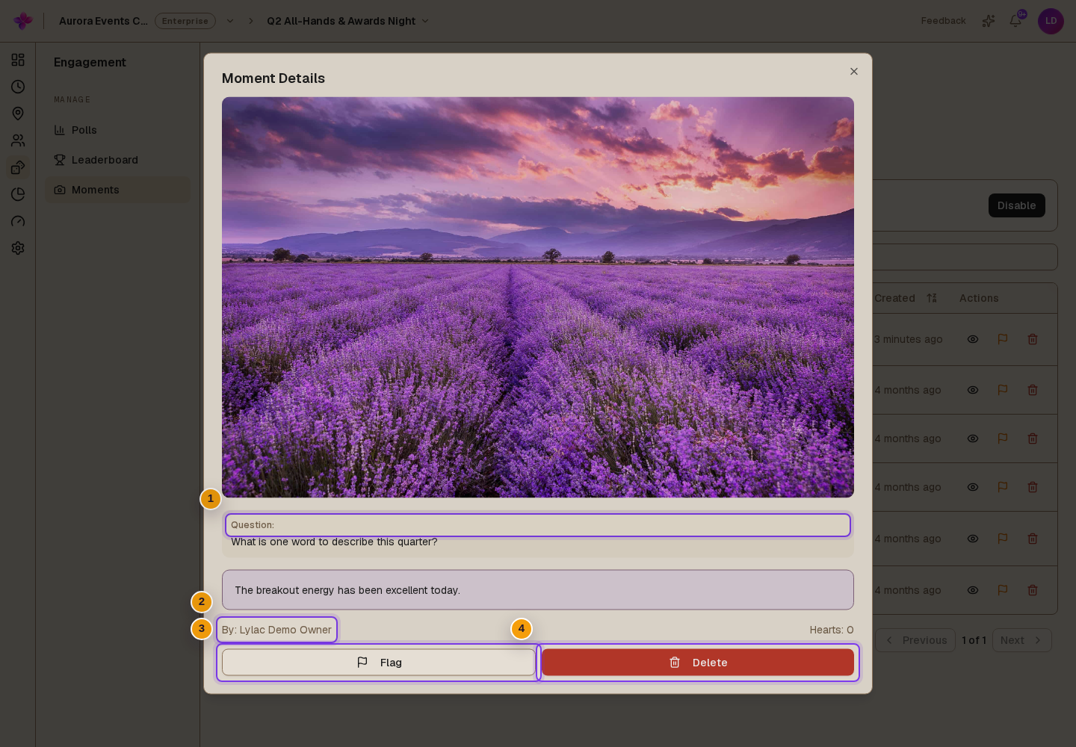The image size is (1076, 747).
Task: Click the Actions column header
Action: [979, 298]
